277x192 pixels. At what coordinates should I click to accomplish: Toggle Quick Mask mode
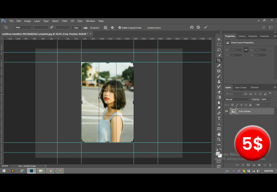pyautogui.click(x=219, y=161)
